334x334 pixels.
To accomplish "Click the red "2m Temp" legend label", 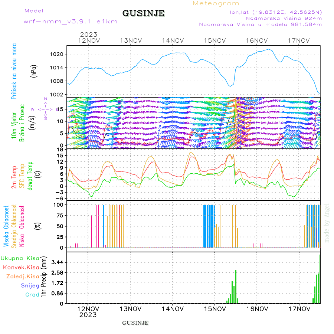I will (x=14, y=177).
